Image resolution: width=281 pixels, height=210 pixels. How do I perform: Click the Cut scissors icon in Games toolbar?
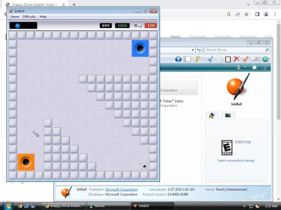tap(210, 59)
